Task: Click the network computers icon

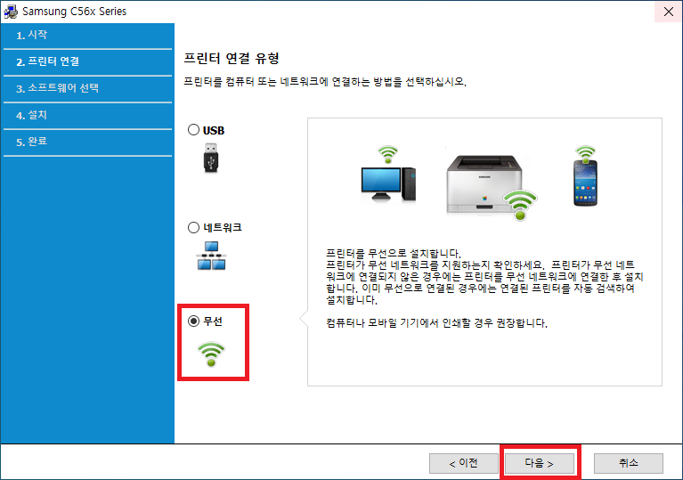Action: (x=211, y=256)
